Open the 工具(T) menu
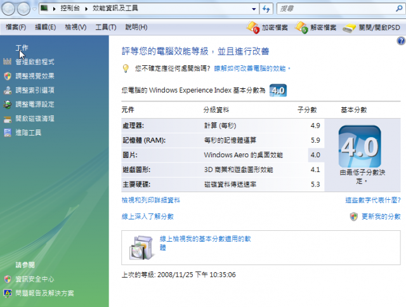Viewport: 406px width, 307px height. pyautogui.click(x=106, y=27)
